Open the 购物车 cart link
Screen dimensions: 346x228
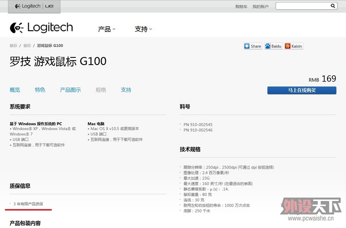(241, 7)
